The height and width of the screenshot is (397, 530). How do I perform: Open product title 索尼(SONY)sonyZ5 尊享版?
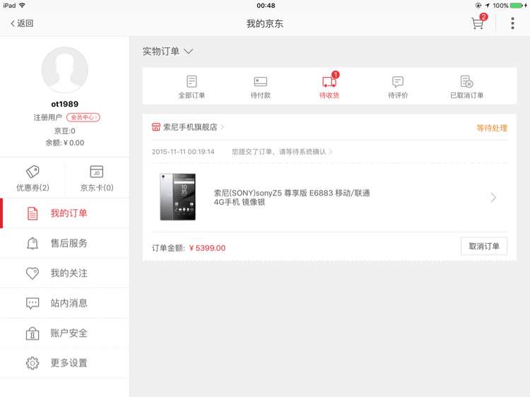[x=292, y=197]
